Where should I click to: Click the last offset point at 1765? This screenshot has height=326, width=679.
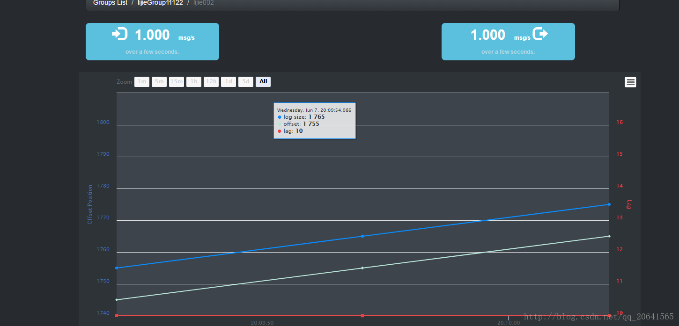point(609,236)
